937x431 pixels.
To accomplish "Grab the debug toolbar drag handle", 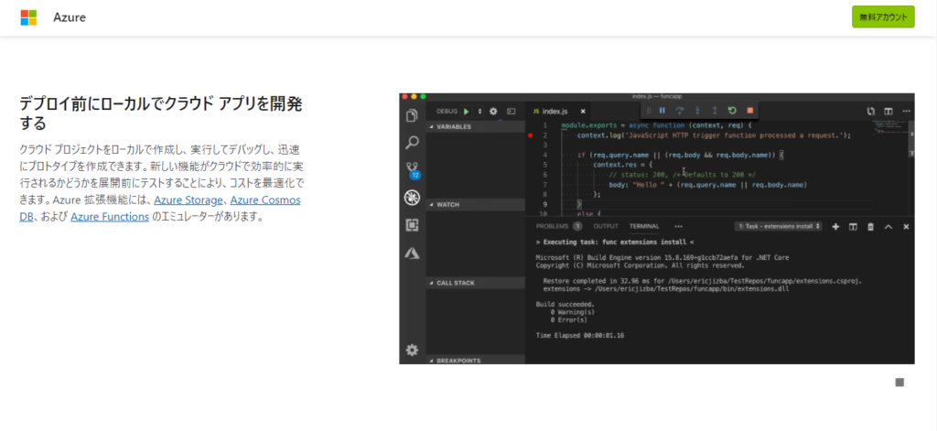I will click(x=649, y=111).
